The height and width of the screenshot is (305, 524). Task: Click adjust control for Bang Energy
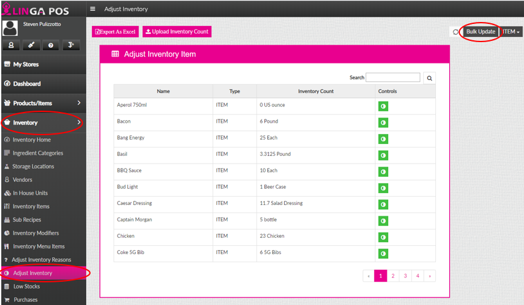[x=383, y=139]
